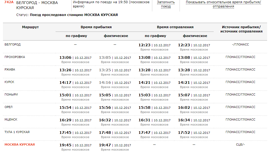
Task: Click the red МОСКВА КУРСКАЯ station label
Action: (x=20, y=144)
